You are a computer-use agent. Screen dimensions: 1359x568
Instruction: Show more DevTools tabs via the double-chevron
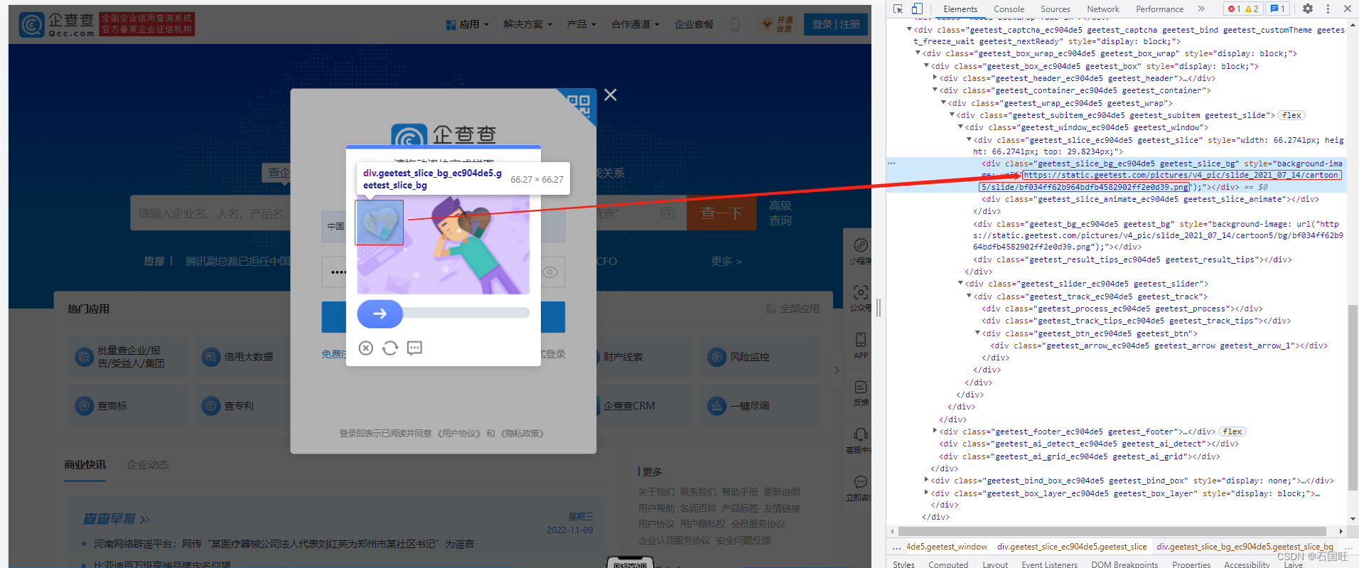1201,9
